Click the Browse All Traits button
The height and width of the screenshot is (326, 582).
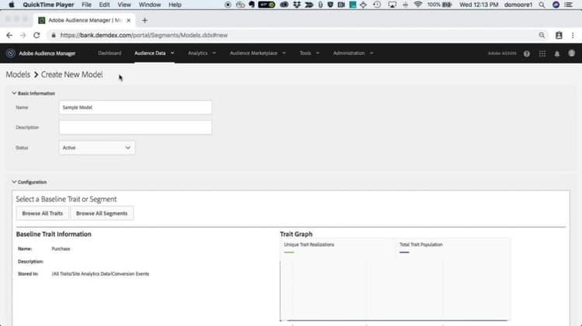coord(43,214)
